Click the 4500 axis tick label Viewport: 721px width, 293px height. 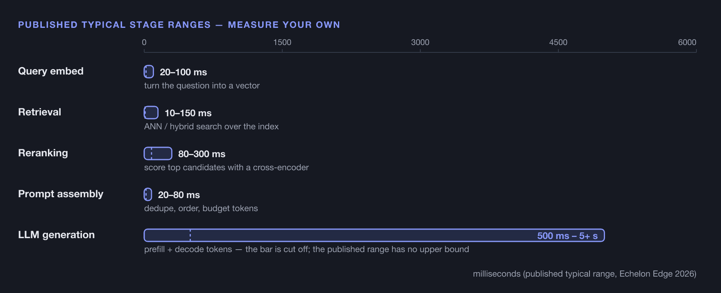[558, 42]
